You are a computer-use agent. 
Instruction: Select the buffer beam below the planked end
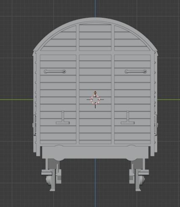tap(95, 153)
